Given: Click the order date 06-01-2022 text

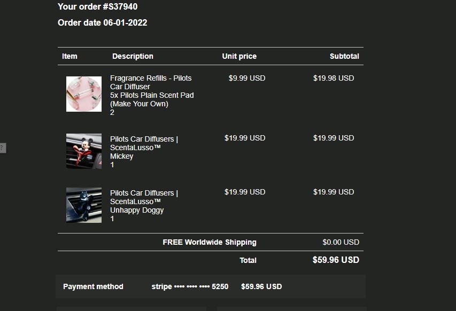Looking at the screenshot, I should pos(102,23).
